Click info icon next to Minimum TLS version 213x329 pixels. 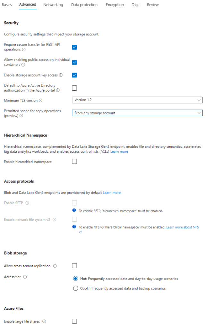tap(41, 101)
